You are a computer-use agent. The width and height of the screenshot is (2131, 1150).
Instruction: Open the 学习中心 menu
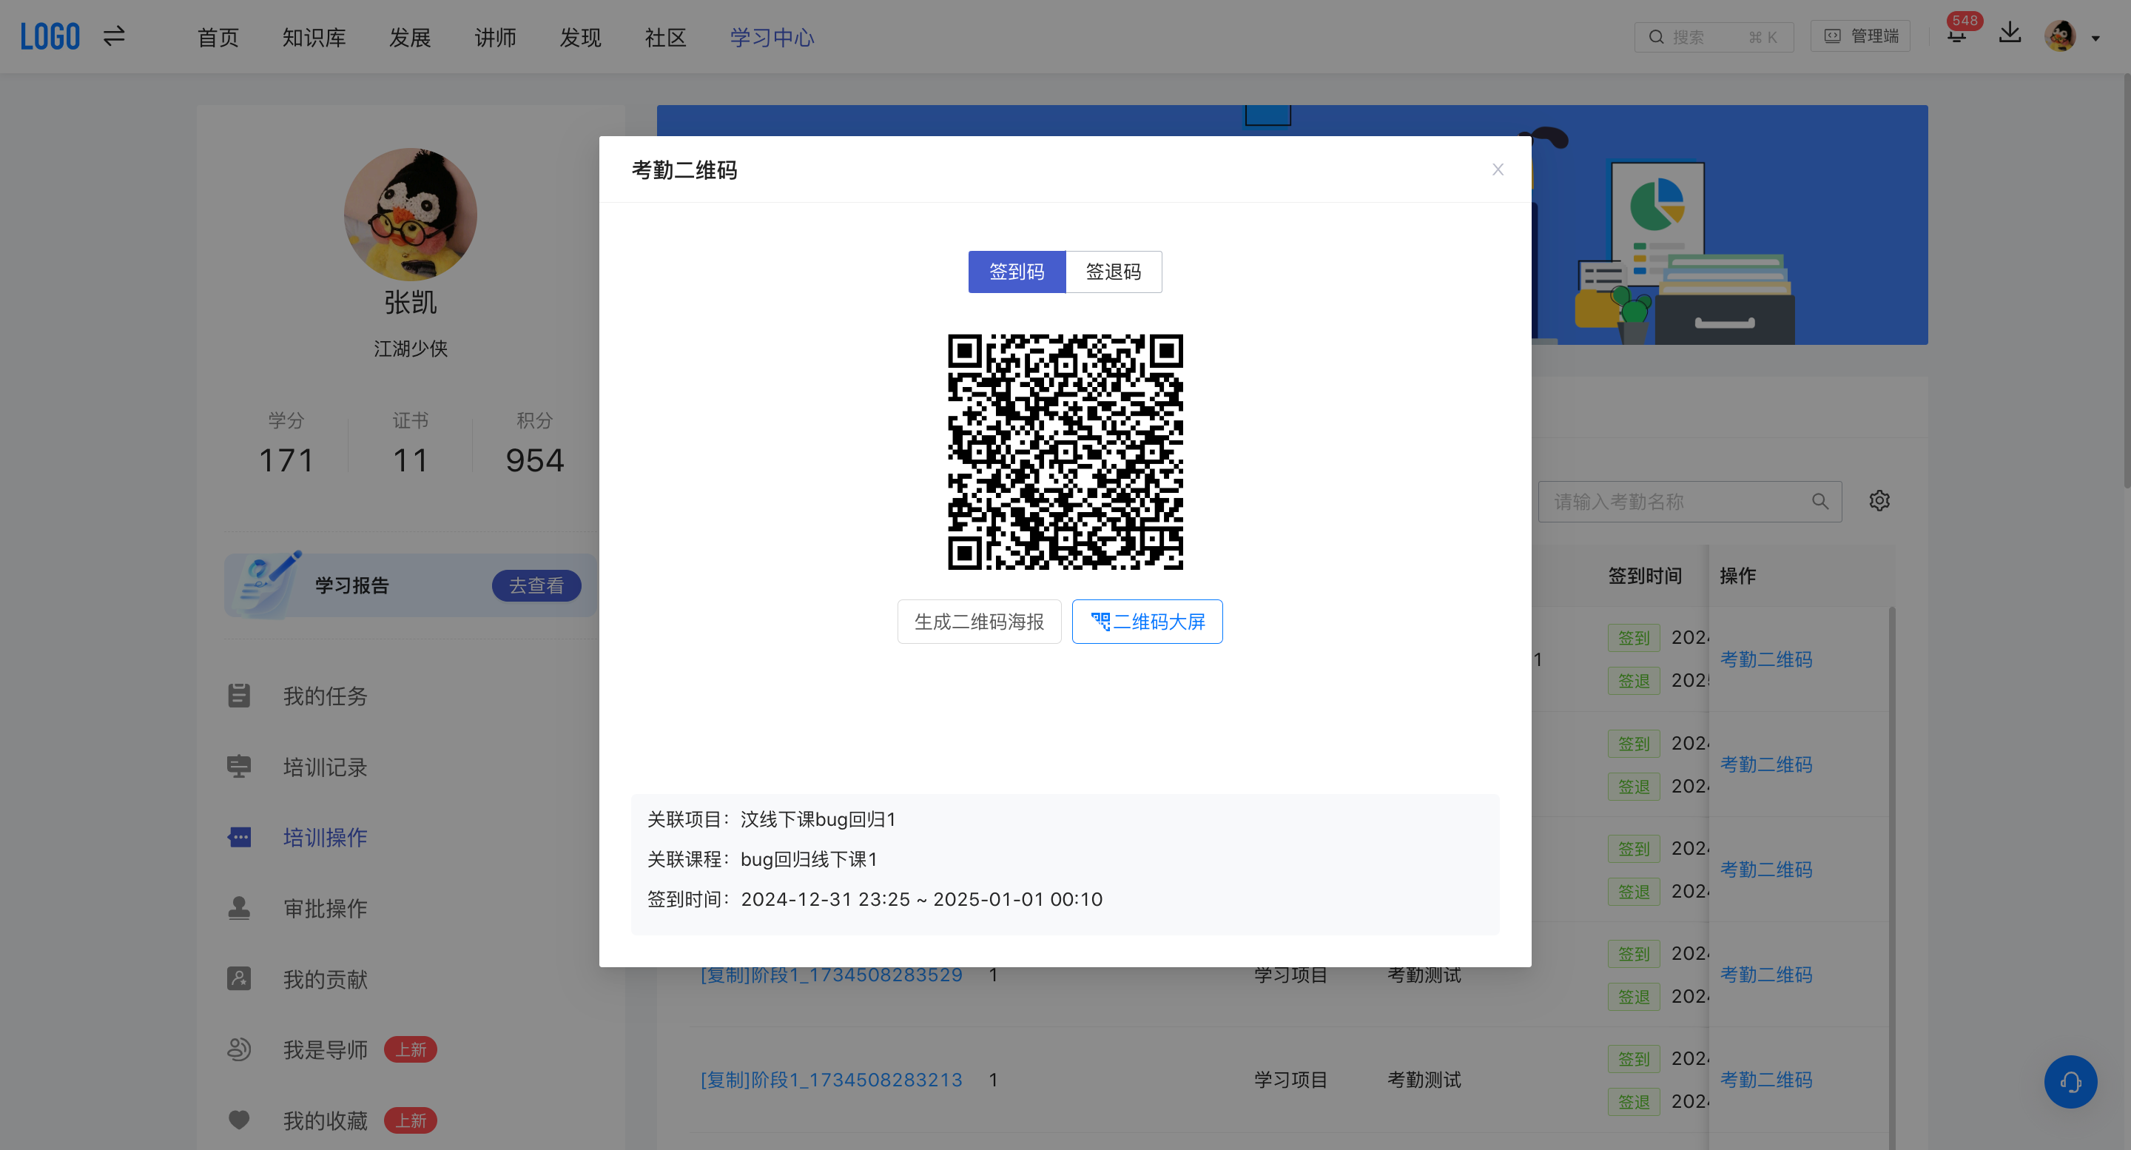772,37
